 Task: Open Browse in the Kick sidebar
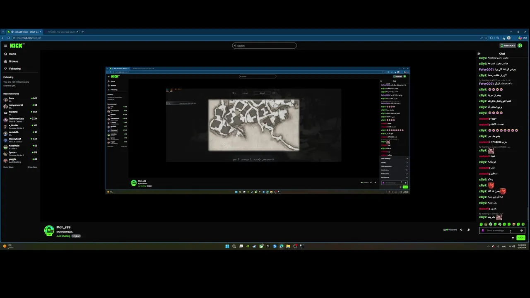[11, 61]
